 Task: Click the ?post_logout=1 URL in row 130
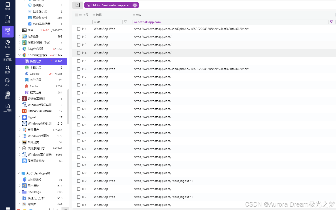[x=163, y=181]
